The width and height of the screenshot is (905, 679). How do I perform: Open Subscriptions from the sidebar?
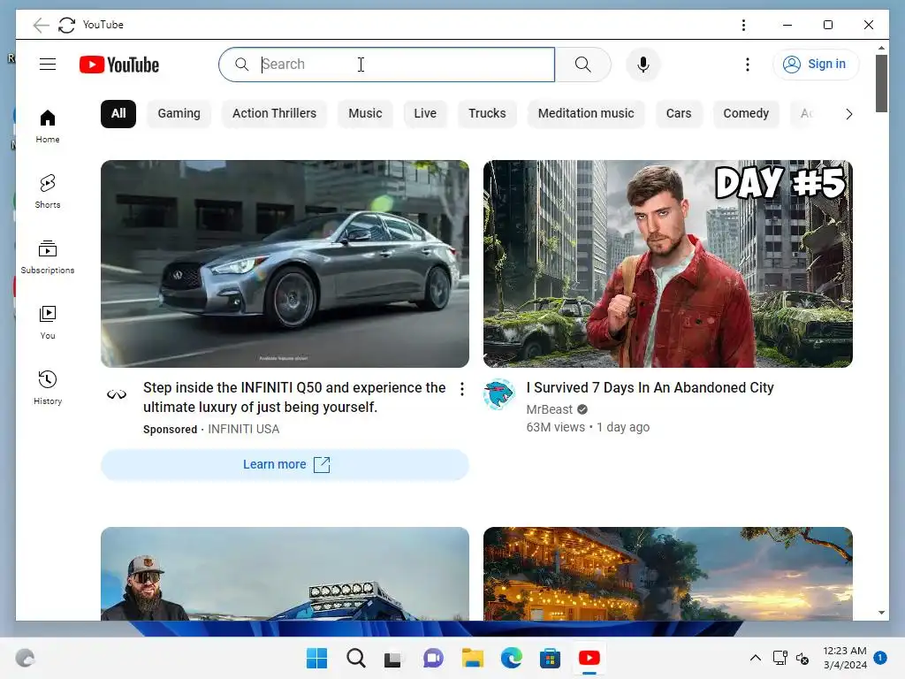pos(48,256)
